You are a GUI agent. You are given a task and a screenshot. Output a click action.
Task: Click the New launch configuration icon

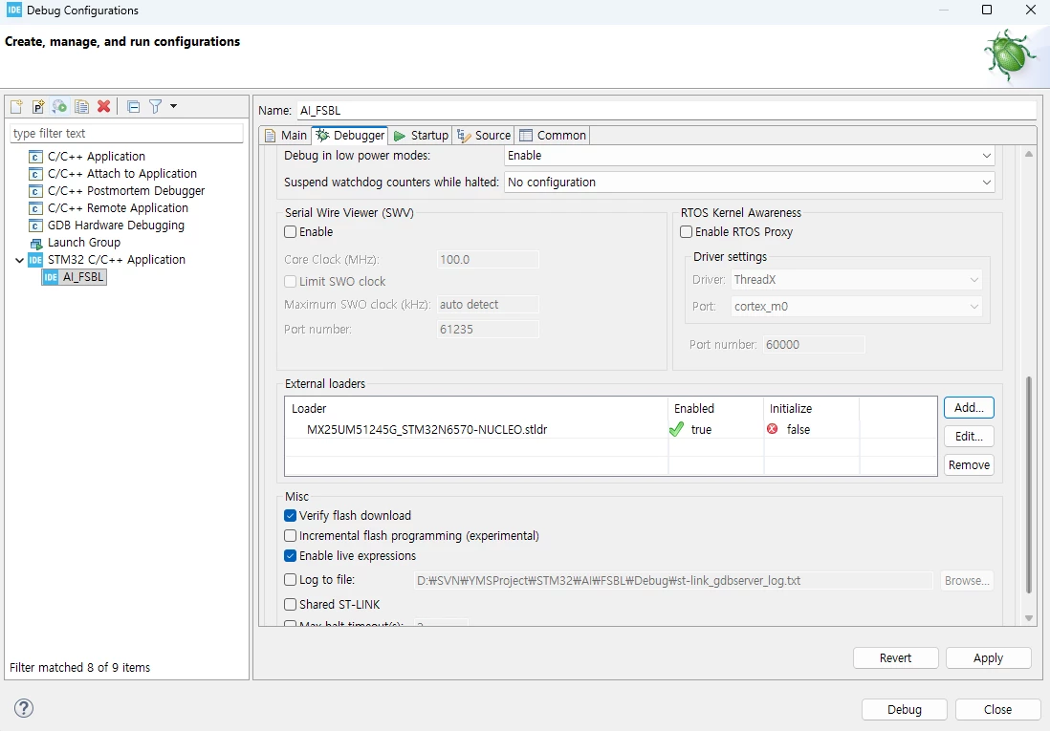pos(17,106)
